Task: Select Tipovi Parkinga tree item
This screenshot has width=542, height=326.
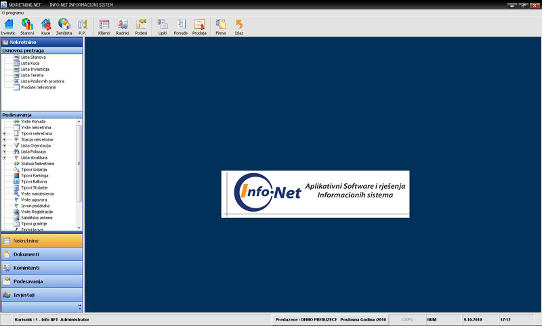Action: tap(35, 176)
